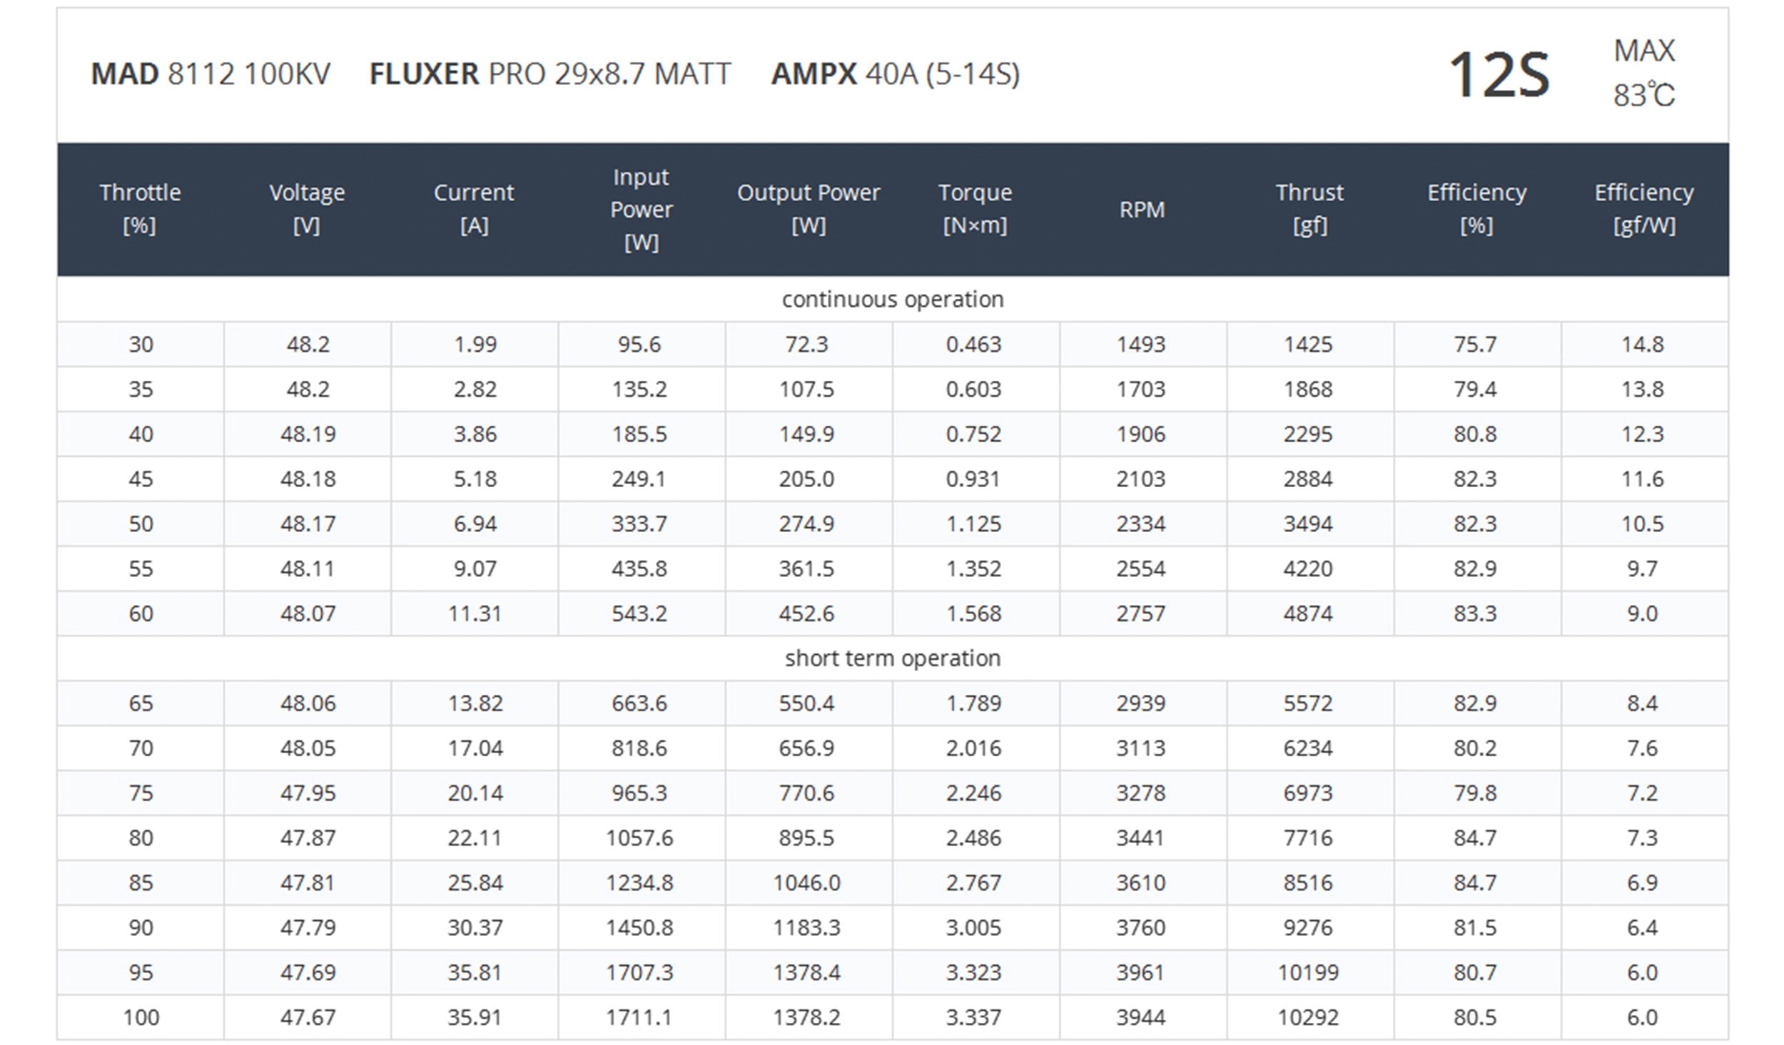Select the 'continuous operation' section label

[892, 299]
